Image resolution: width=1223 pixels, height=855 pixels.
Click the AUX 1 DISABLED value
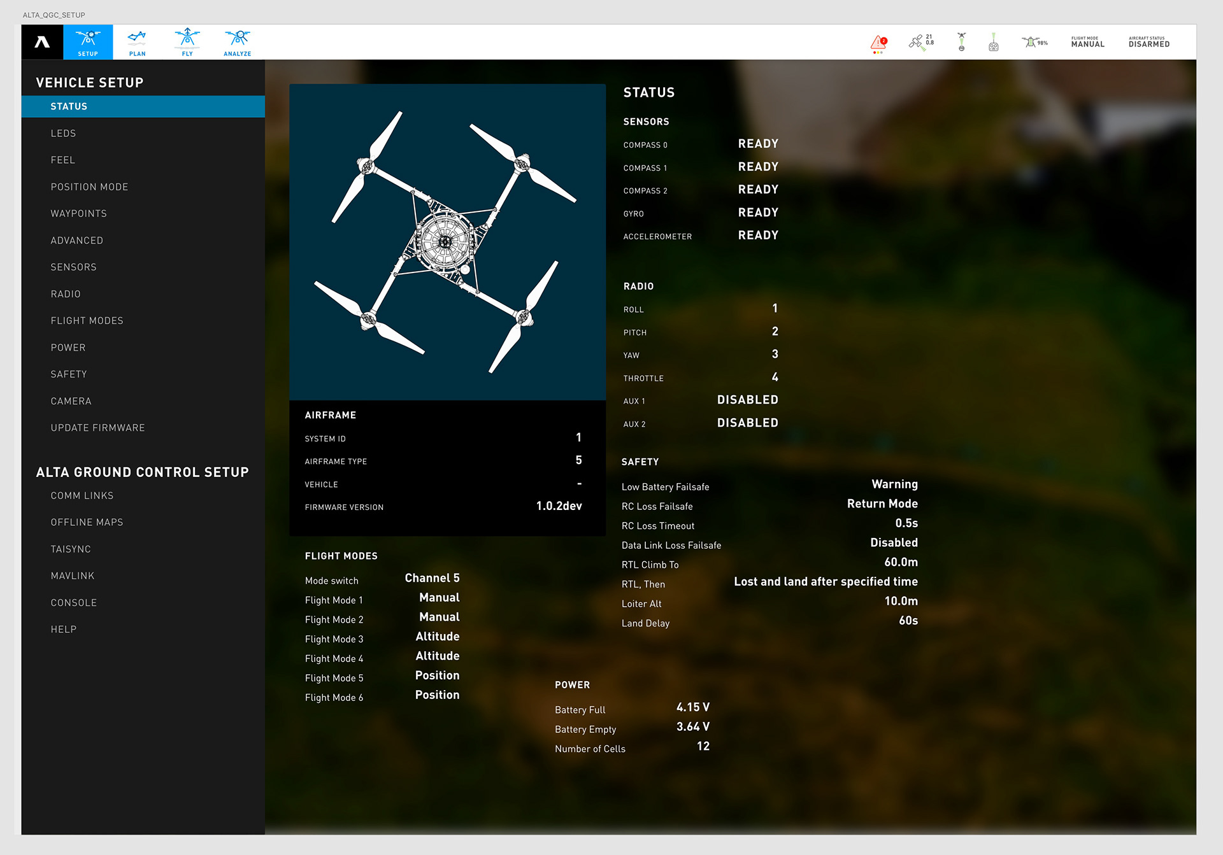[x=747, y=400]
